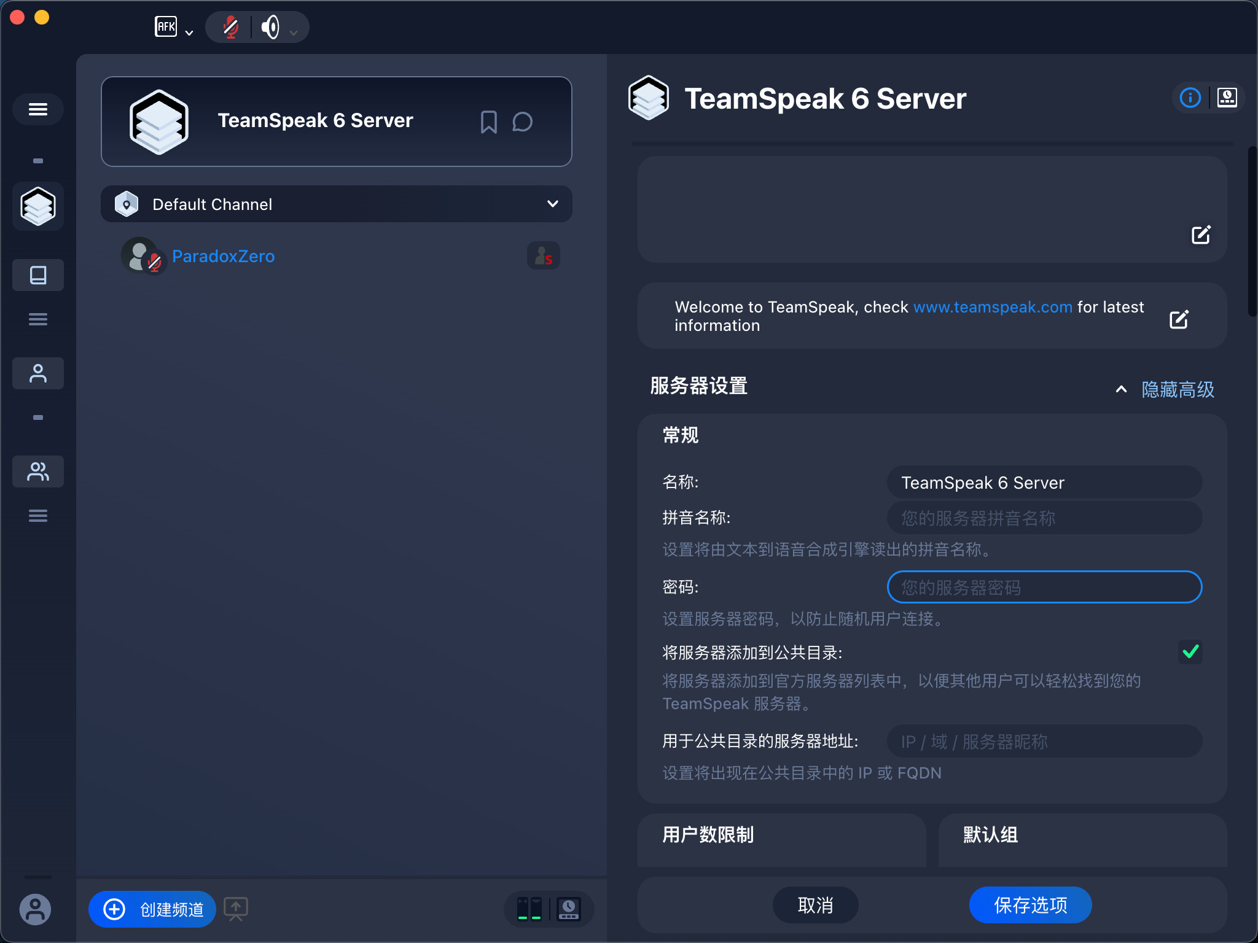Show server info via the blue info icon
Image resolution: width=1258 pixels, height=943 pixels.
click(x=1190, y=98)
